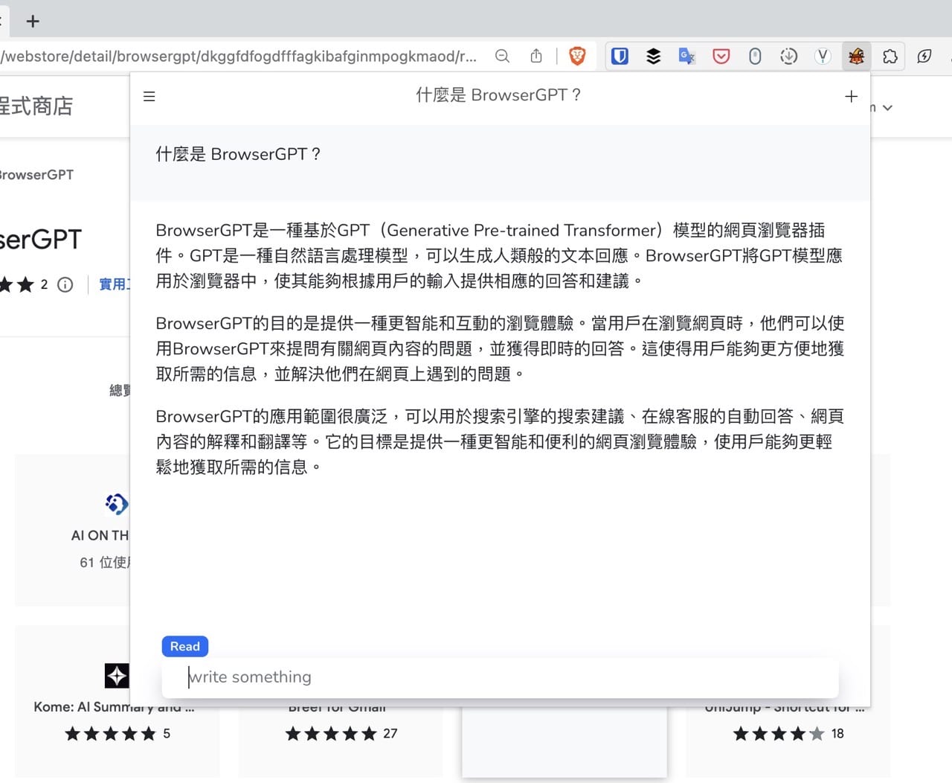
Task: Open the Google Translate extension icon
Action: coord(686,56)
